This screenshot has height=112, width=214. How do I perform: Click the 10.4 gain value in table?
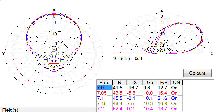pos(150,109)
